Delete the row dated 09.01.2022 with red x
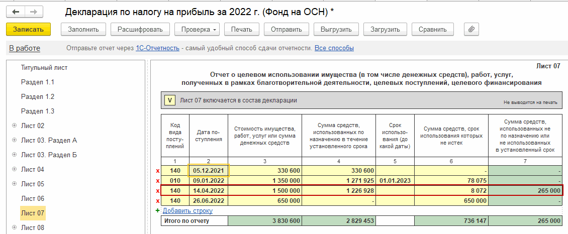This screenshot has height=234, width=568. pyautogui.click(x=157, y=180)
